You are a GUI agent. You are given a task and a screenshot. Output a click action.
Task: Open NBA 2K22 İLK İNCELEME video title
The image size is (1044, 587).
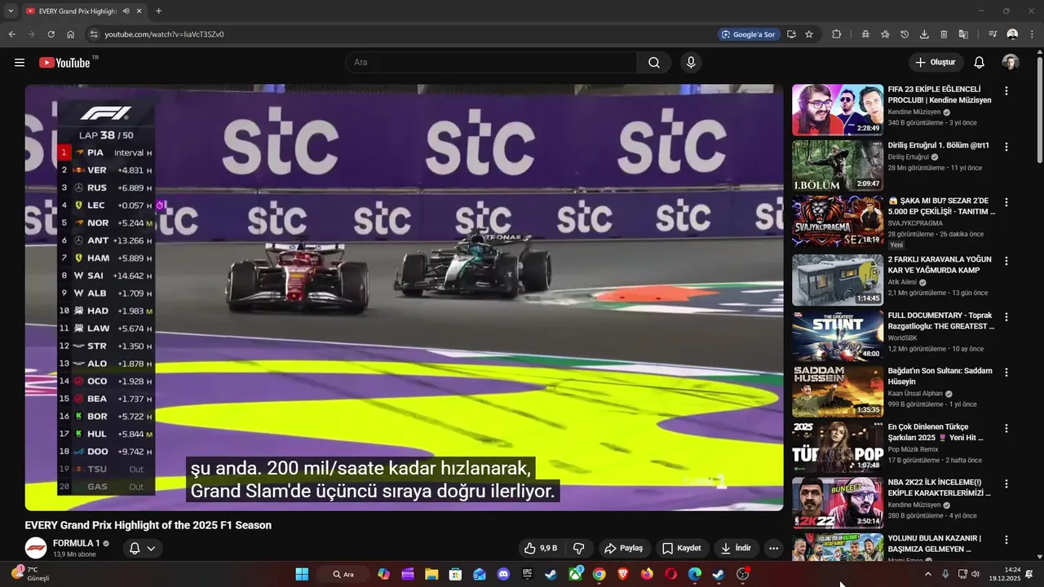[940, 488]
